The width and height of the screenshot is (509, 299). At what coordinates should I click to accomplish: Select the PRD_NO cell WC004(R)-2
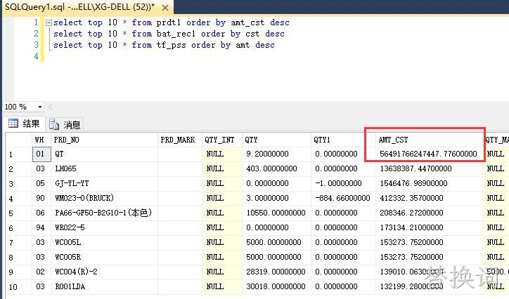[x=105, y=272]
